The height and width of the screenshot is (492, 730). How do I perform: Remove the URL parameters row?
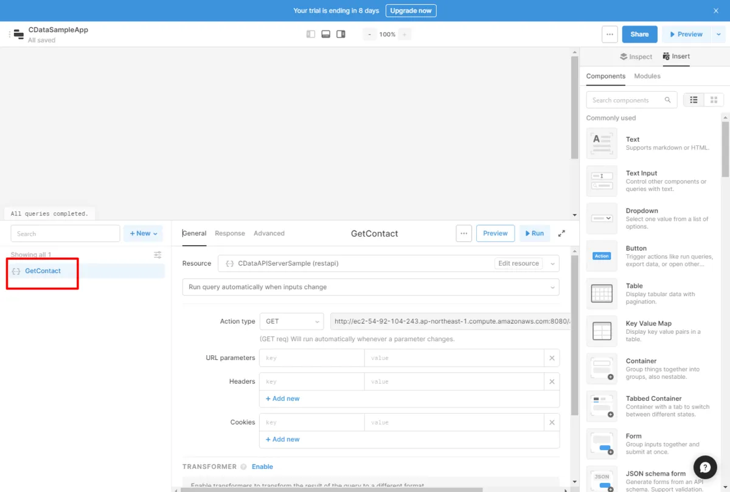coord(552,358)
